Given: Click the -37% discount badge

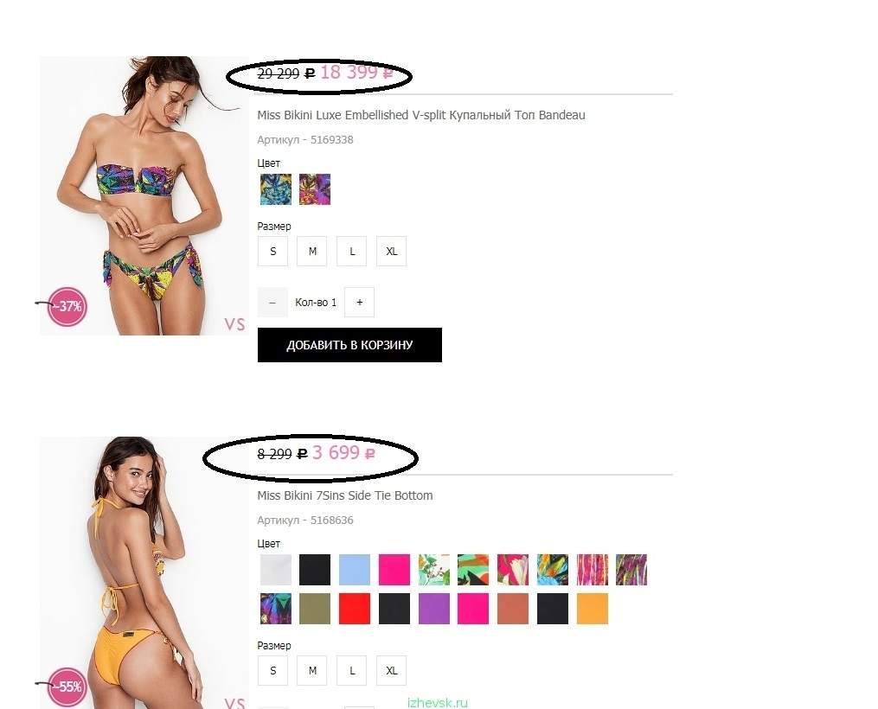Looking at the screenshot, I should (x=67, y=306).
